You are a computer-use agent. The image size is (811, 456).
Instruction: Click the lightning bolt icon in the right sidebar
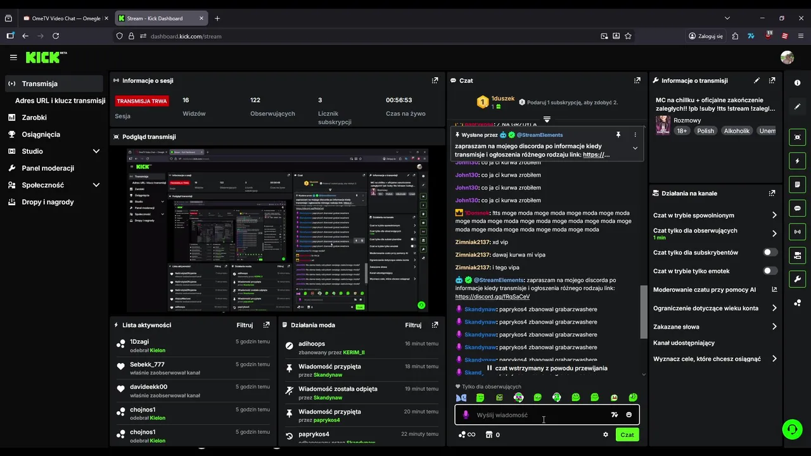click(x=797, y=161)
